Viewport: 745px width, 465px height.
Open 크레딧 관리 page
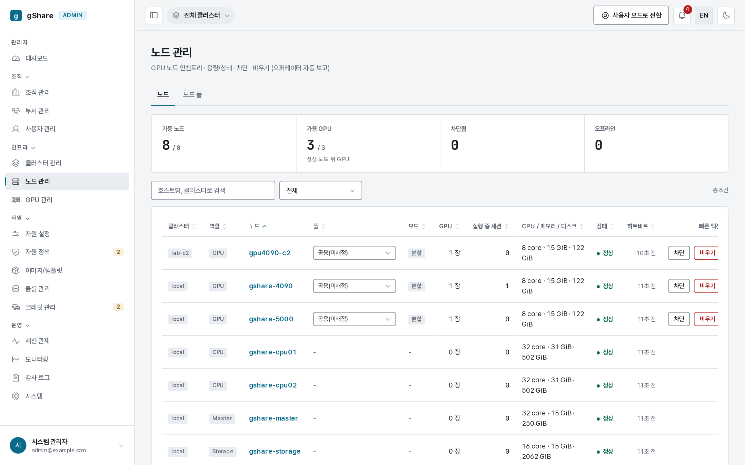coord(67,307)
